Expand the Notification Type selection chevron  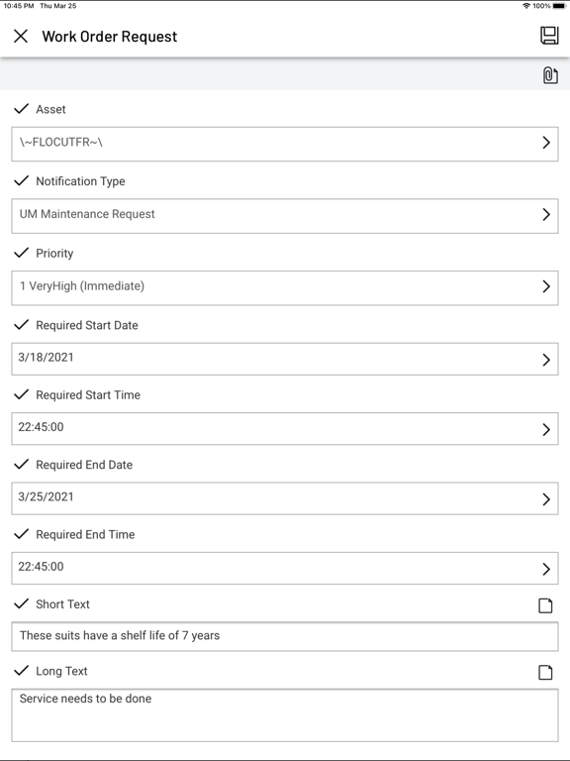546,214
